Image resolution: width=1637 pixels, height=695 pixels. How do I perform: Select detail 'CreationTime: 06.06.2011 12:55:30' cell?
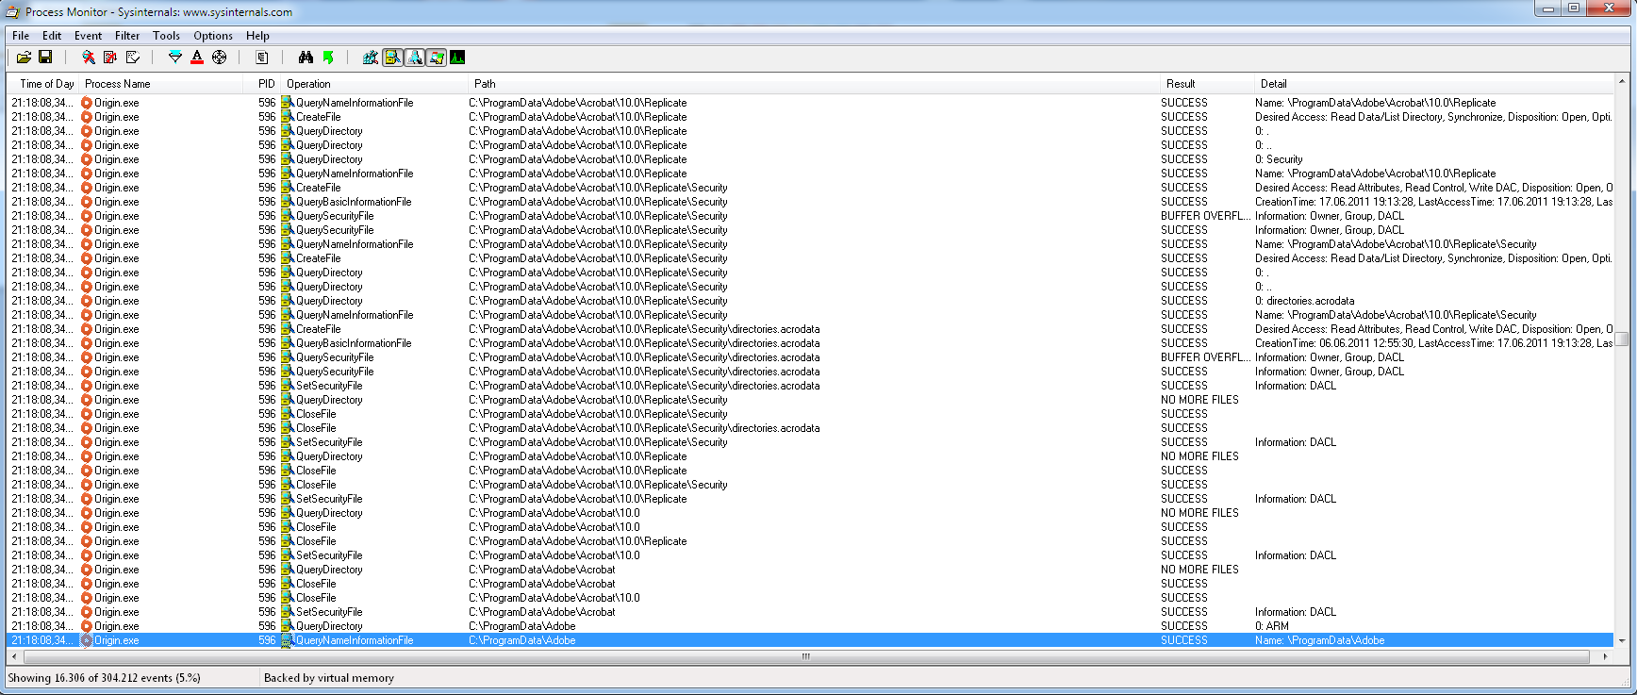[1433, 343]
